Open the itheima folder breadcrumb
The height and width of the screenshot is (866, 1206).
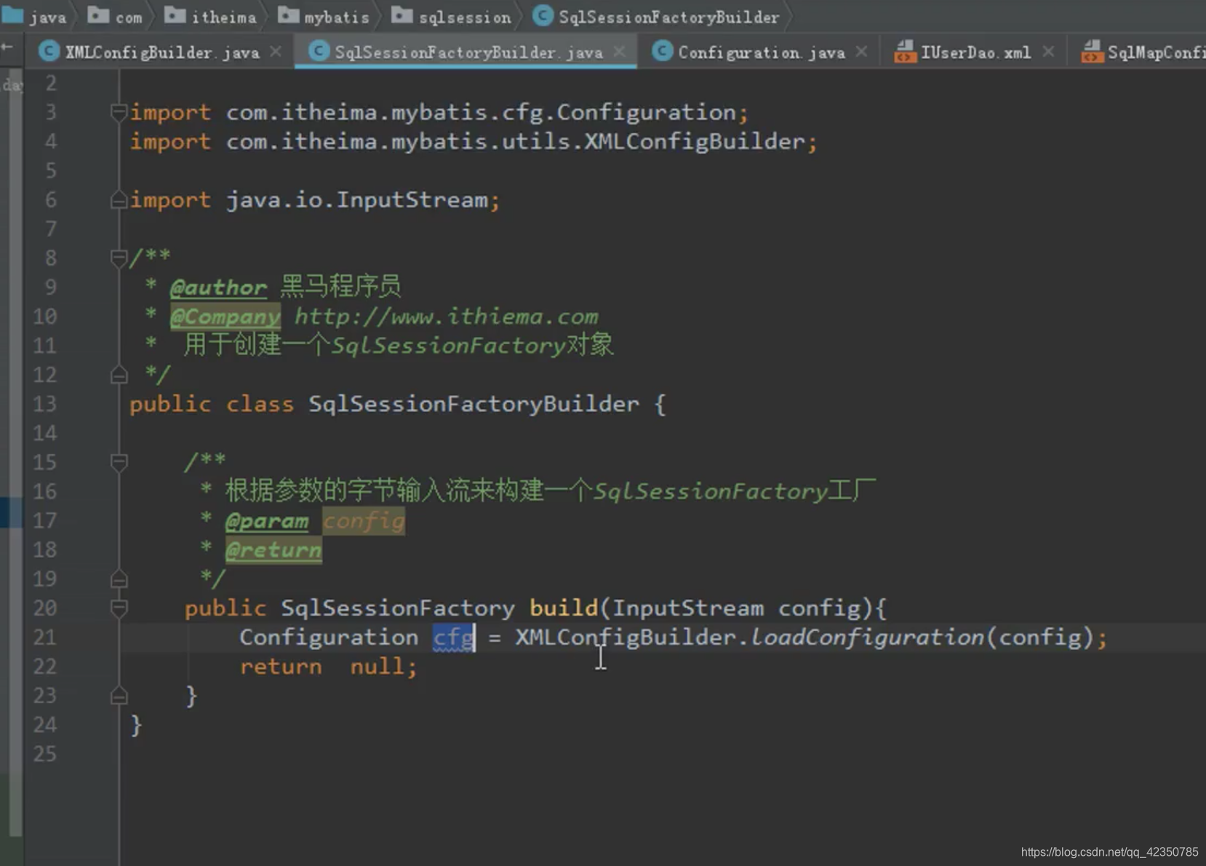pyautogui.click(x=210, y=16)
